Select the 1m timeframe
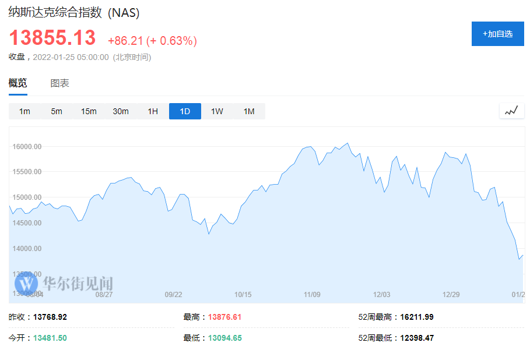 [24, 111]
